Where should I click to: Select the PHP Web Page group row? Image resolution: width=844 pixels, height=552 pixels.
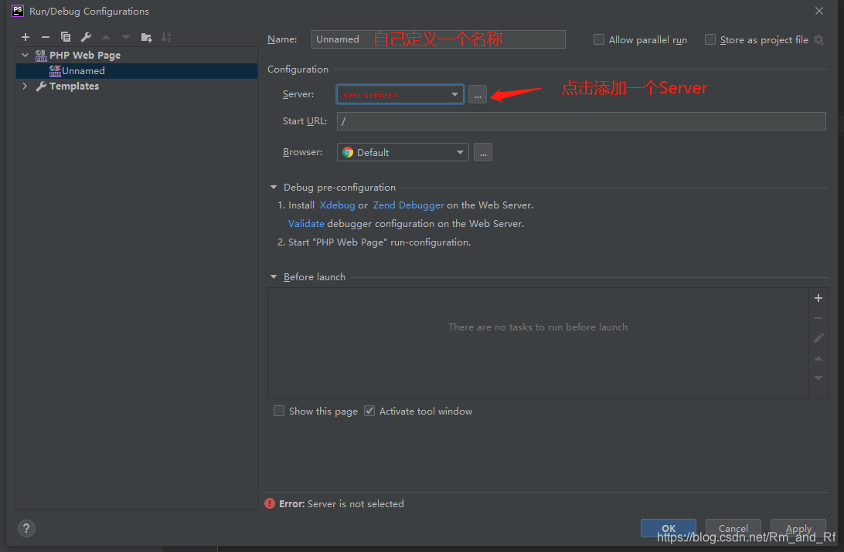[137, 56]
